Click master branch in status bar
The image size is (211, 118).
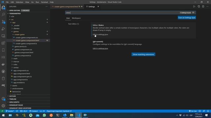10,111
